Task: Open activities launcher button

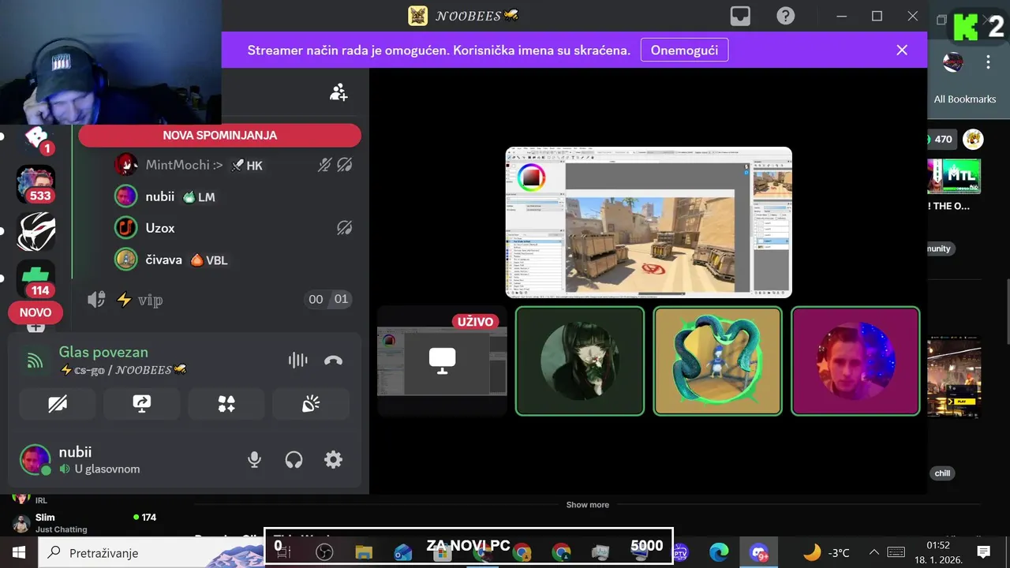Action: 226,405
